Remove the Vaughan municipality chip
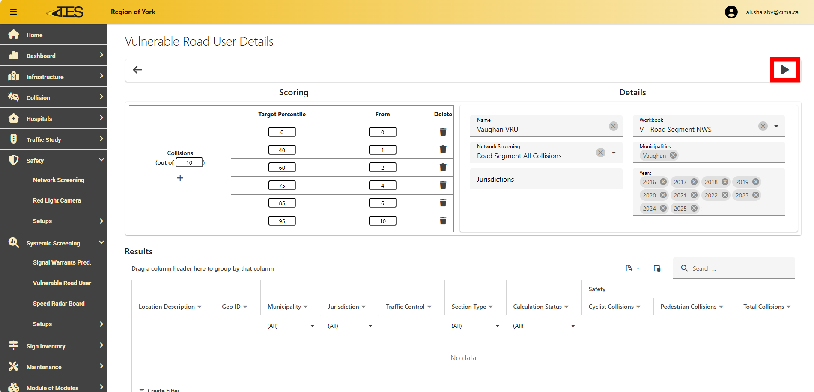Image resolution: width=814 pixels, height=392 pixels. pos(673,155)
